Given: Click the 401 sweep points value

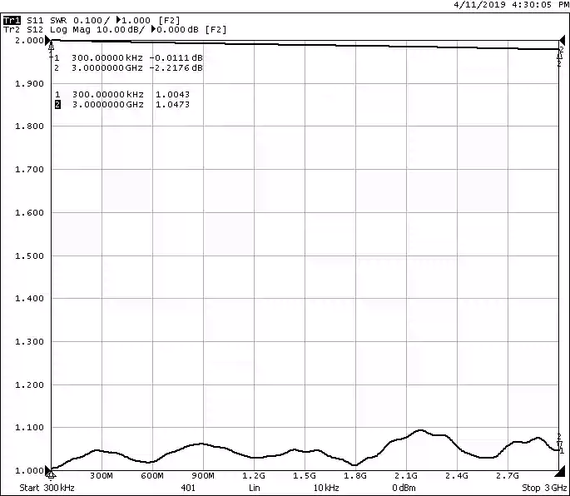Looking at the screenshot, I should (188, 488).
